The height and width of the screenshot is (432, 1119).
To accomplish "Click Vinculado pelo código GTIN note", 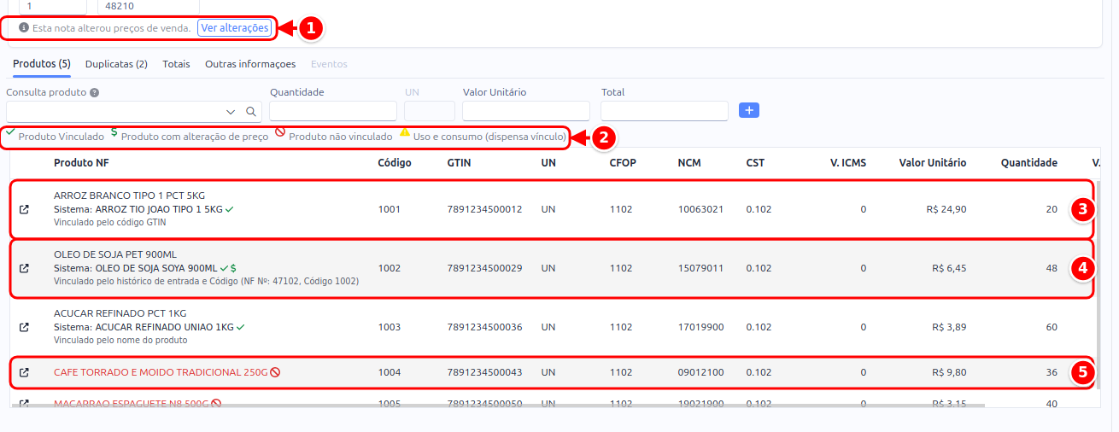I will 109,222.
